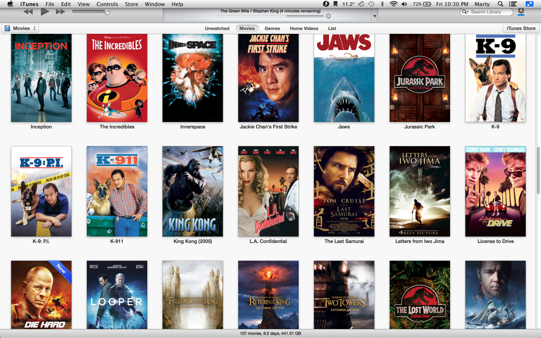The height and width of the screenshot is (338, 541).
Task: Open the Window menu
Action: (155, 4)
